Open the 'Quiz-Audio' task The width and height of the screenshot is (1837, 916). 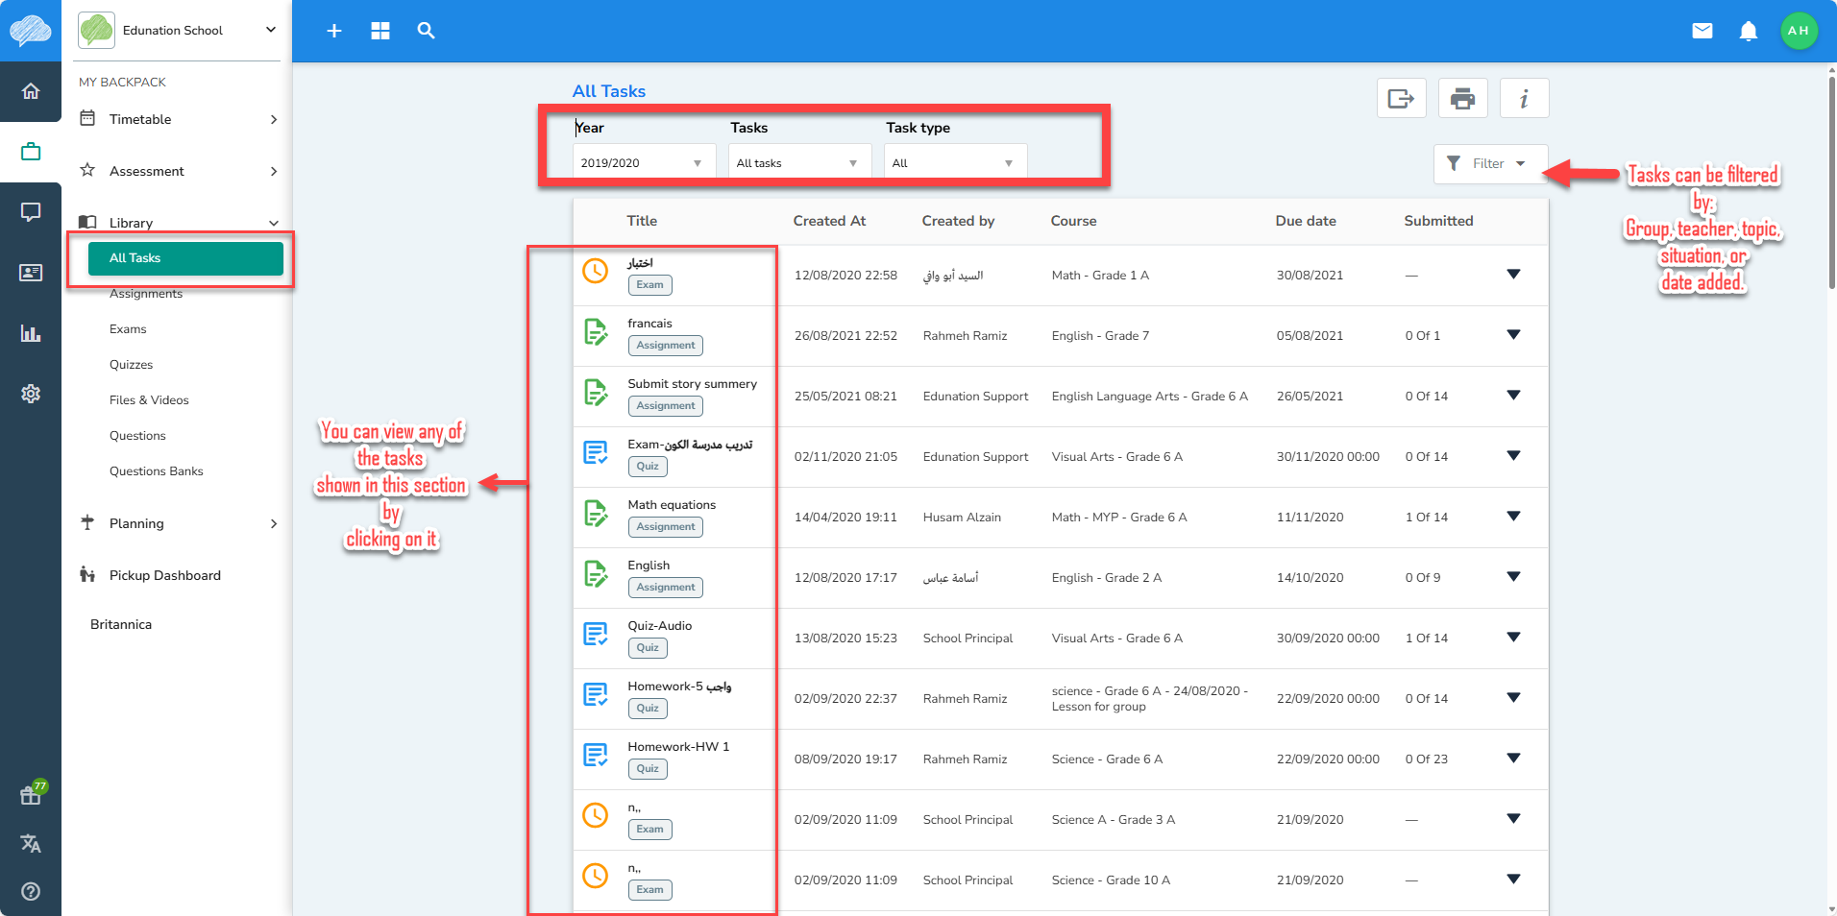coord(659,626)
